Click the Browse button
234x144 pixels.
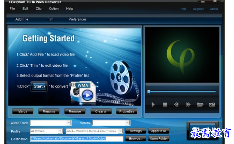pyautogui.click(x=136, y=139)
